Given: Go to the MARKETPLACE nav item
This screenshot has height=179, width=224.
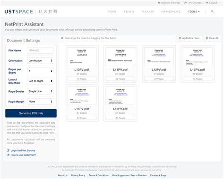Looking at the screenshot, I should coord(171,12).
